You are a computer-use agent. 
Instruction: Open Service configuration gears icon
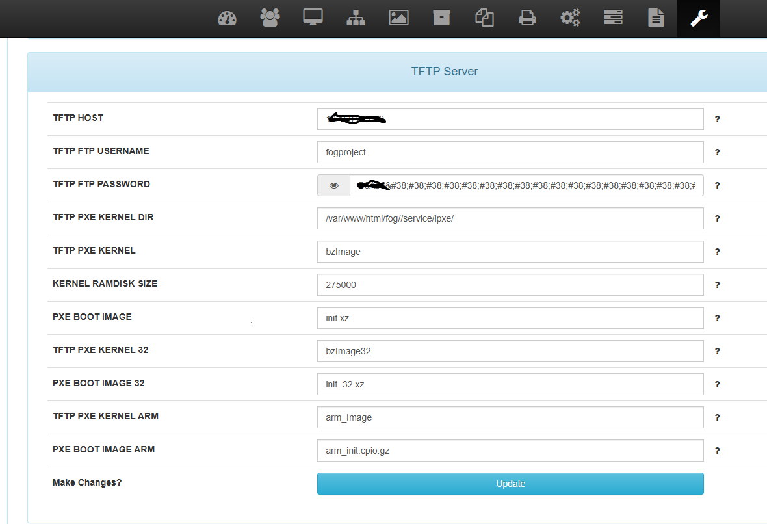point(570,18)
